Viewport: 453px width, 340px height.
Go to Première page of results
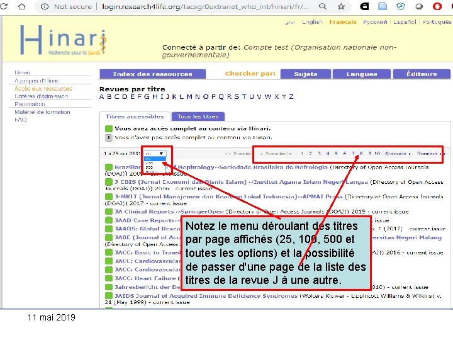point(238,154)
